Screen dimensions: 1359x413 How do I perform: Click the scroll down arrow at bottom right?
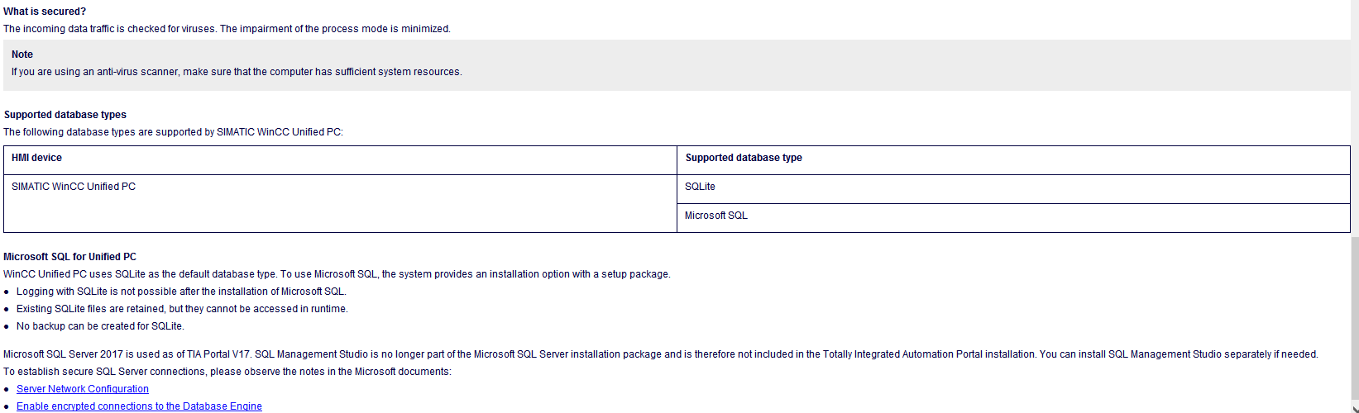point(1354,408)
